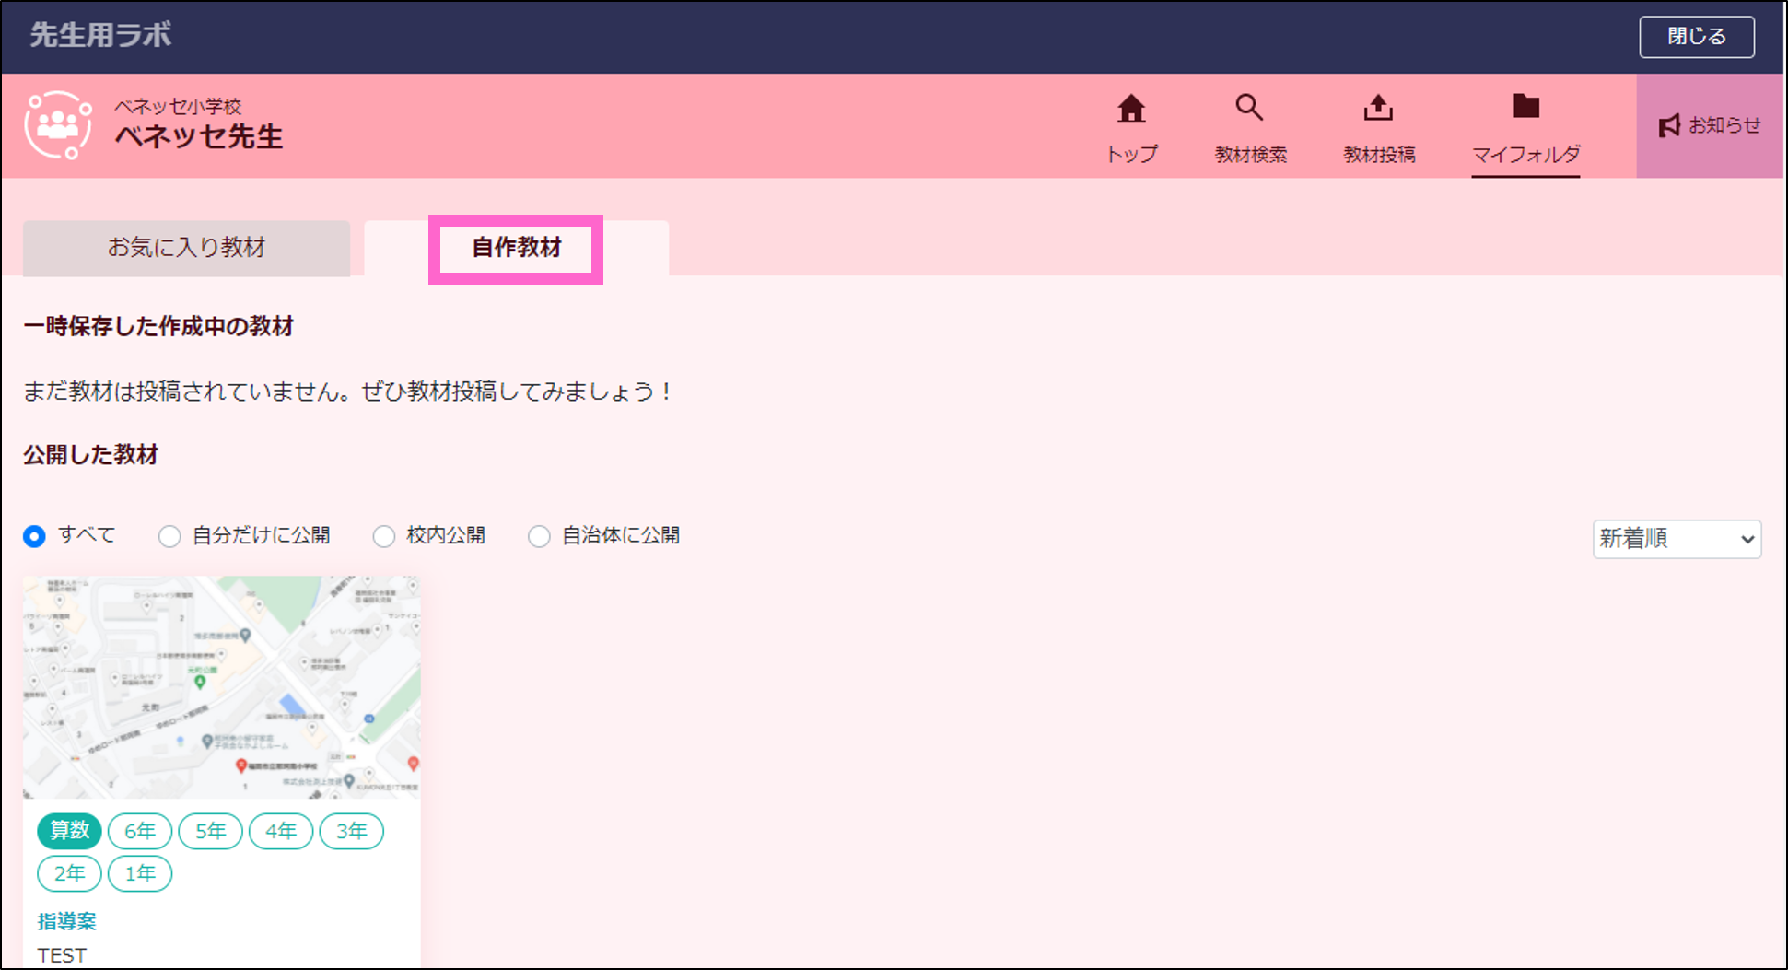Select the 校内公開 option

(x=383, y=535)
